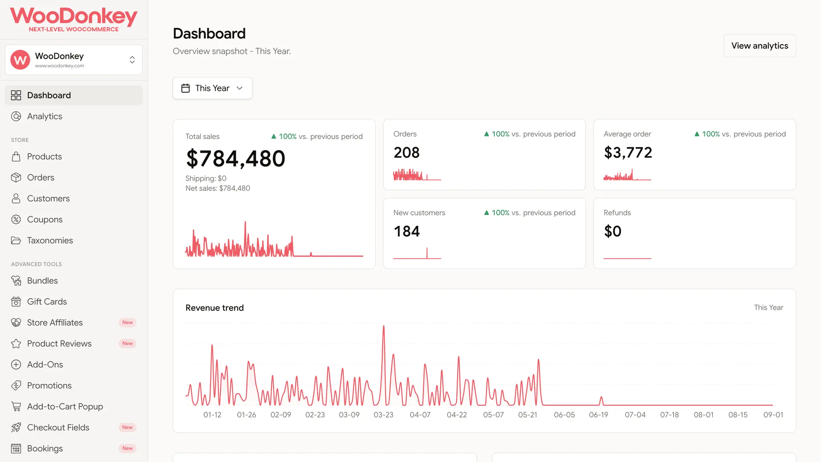Click the New badge beside Store Affiliates
Image resolution: width=821 pixels, height=462 pixels.
[127, 322]
